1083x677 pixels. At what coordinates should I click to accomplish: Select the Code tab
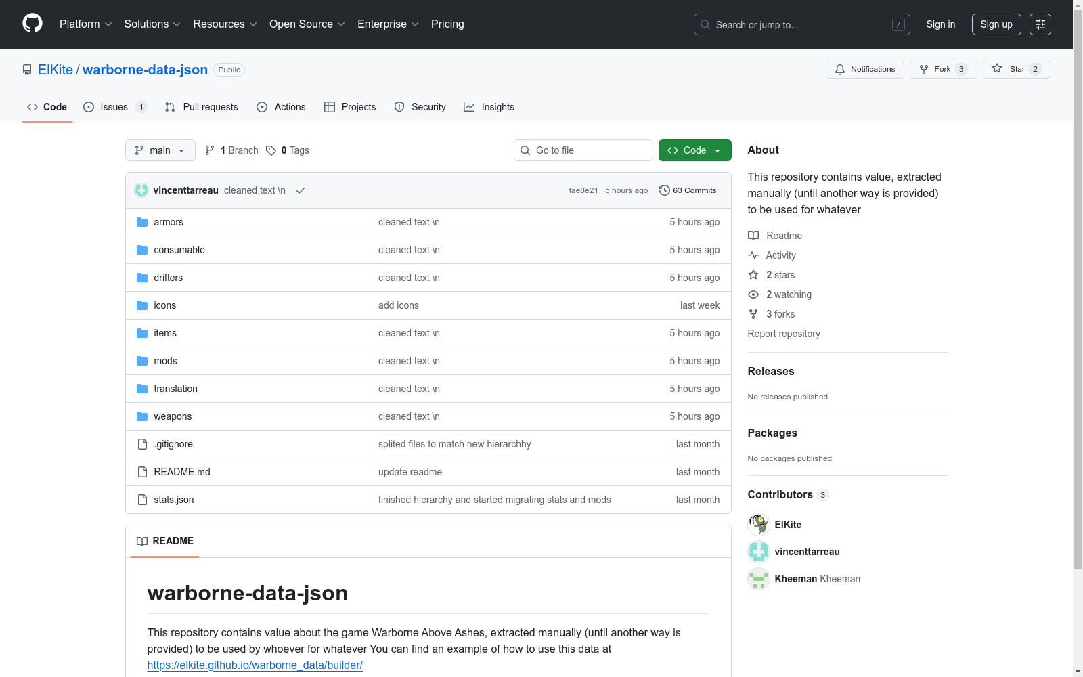(47, 107)
